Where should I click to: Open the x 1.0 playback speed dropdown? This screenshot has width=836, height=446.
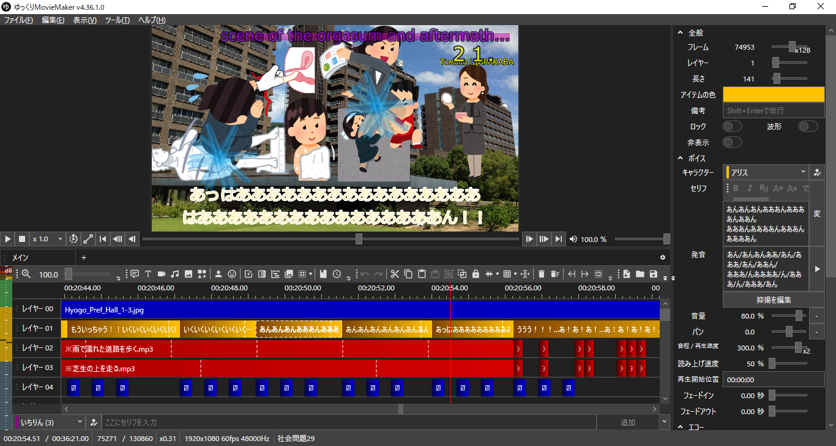[x=48, y=239]
